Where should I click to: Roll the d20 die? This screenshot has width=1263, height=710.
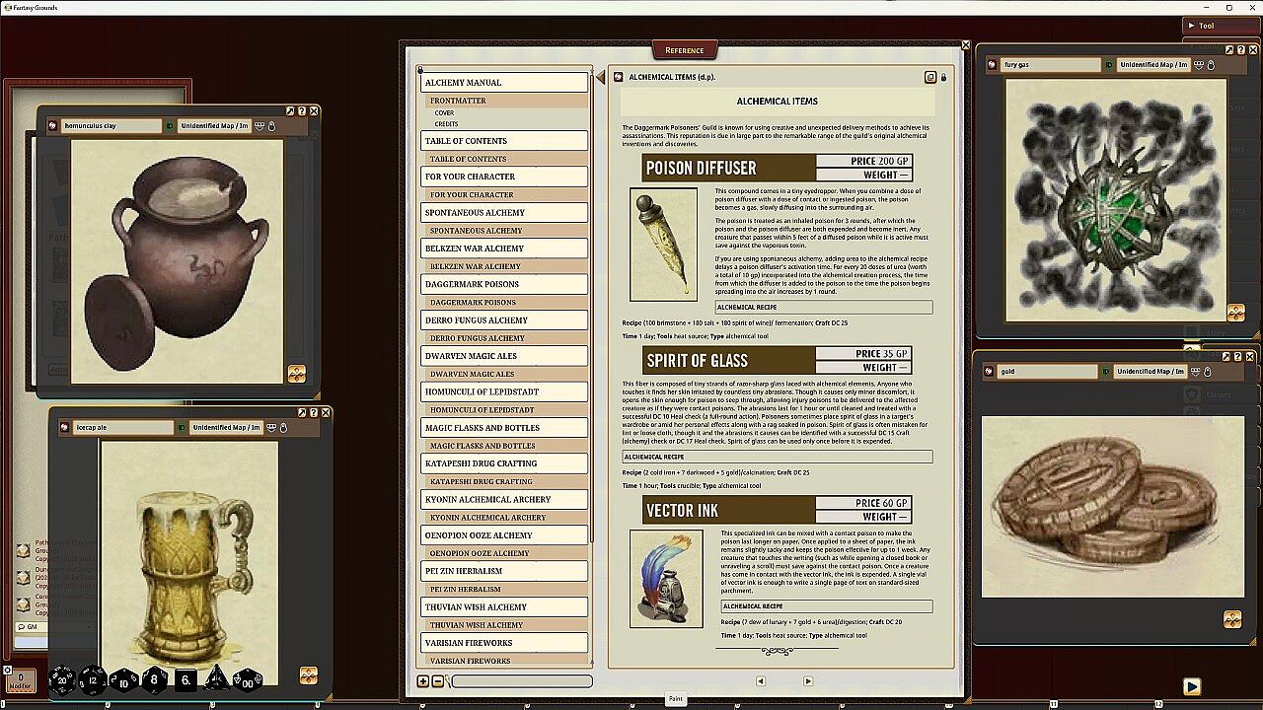(62, 679)
